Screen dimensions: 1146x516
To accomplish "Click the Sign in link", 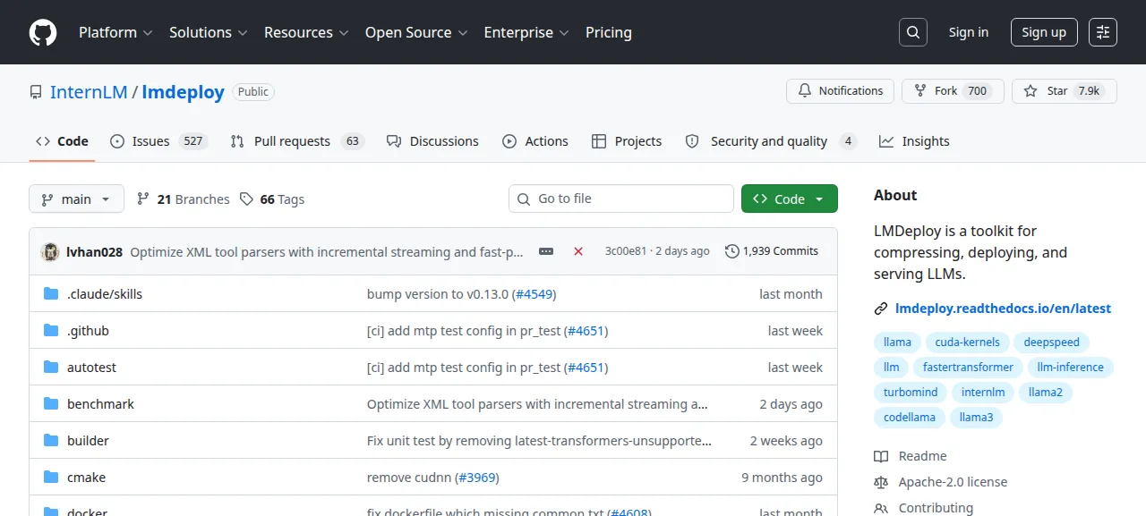I will (x=969, y=32).
